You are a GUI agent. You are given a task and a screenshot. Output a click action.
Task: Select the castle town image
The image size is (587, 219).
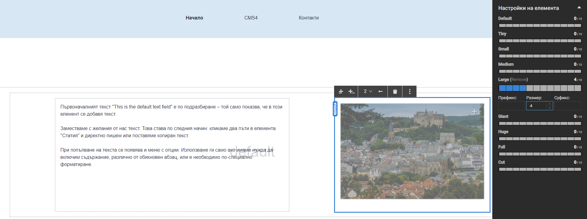click(412, 151)
